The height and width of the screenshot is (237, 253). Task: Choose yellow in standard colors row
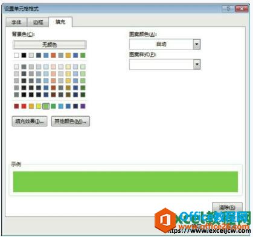[39, 106]
